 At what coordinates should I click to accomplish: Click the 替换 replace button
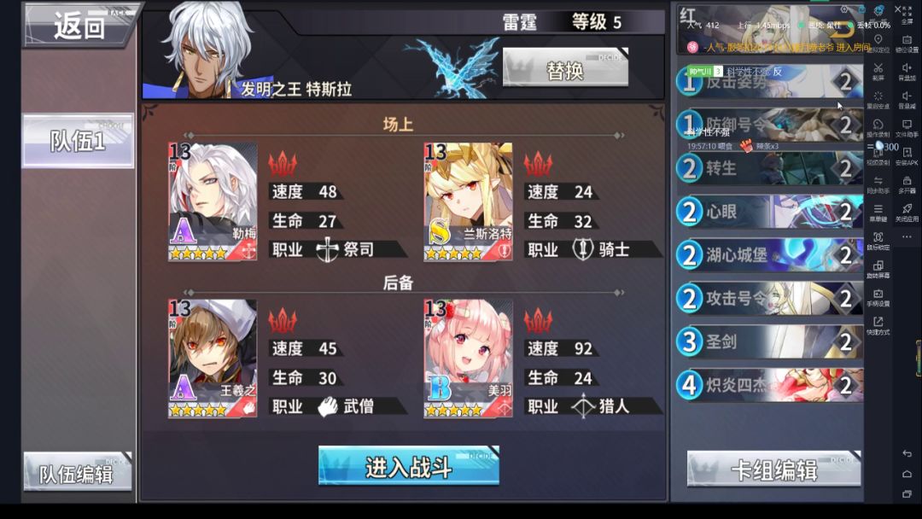565,68
